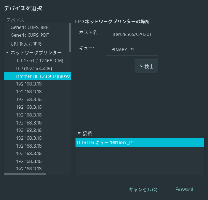Select Generic CUPS-PDF device

coord(38,35)
